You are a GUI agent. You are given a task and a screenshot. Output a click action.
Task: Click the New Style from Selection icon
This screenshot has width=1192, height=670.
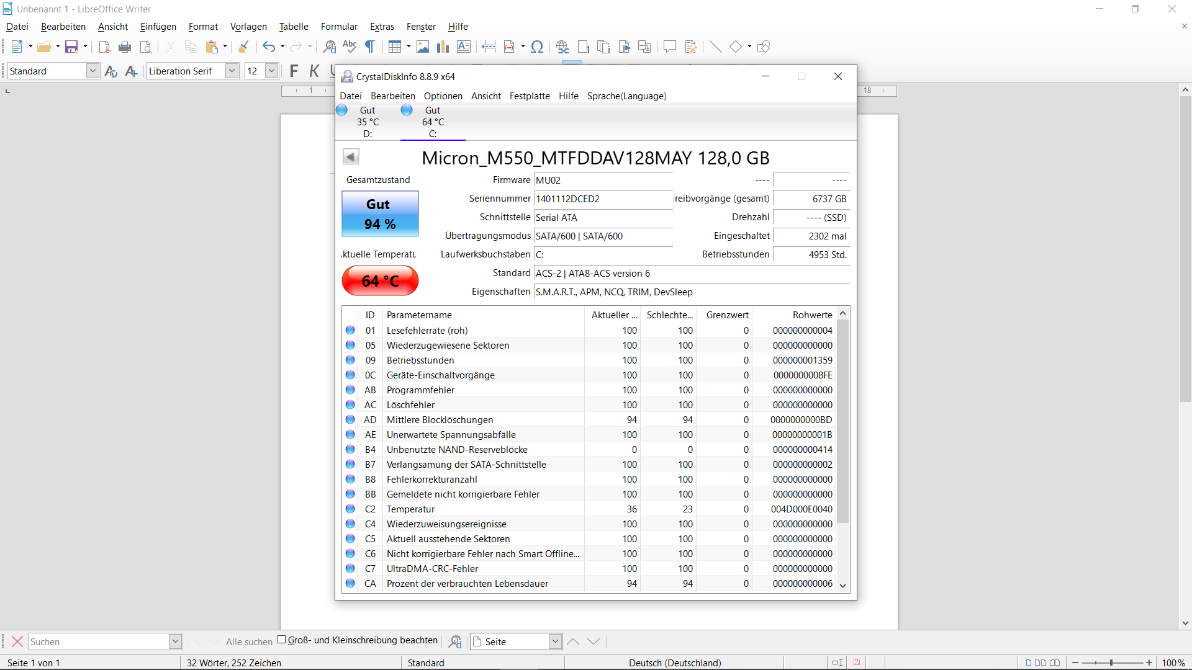tap(131, 71)
